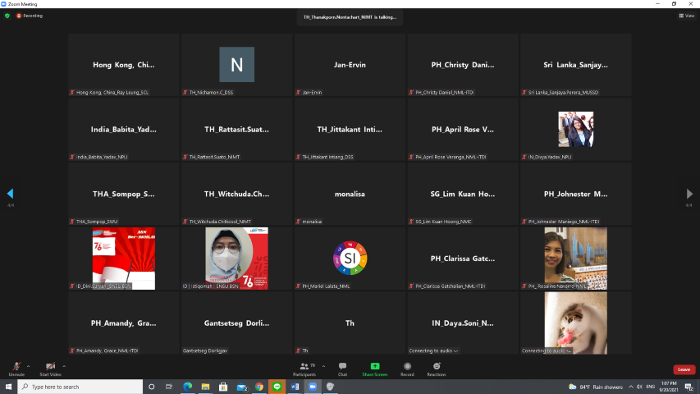This screenshot has width=700, height=394.
Task: Open Google Chrome from the taskbar
Action: [258, 387]
